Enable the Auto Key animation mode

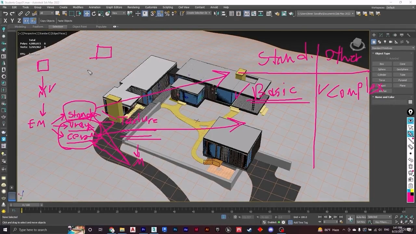[361, 217]
